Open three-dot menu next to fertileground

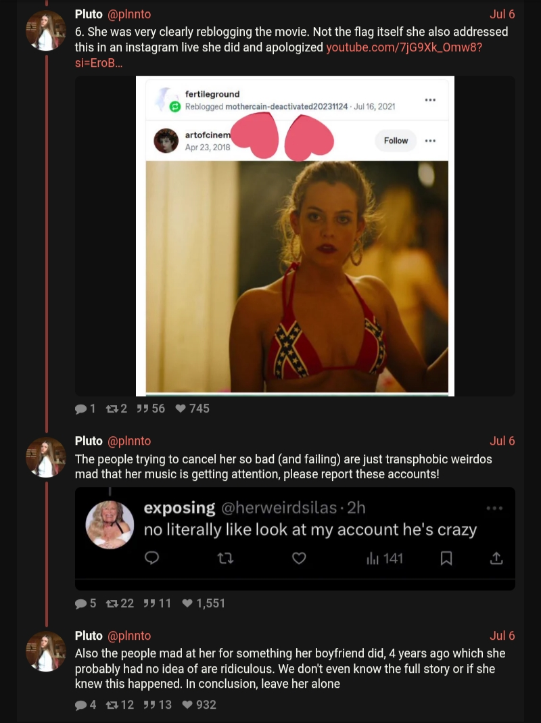[430, 100]
